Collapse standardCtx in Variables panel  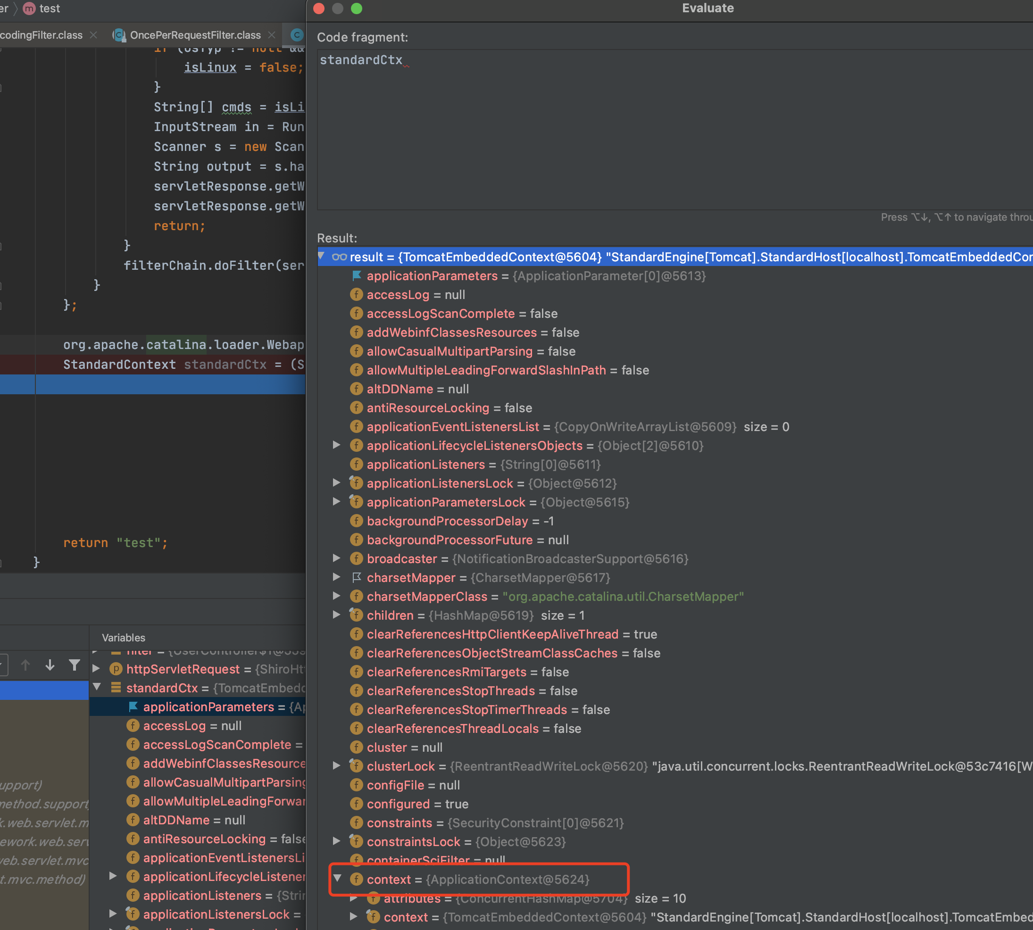97,687
